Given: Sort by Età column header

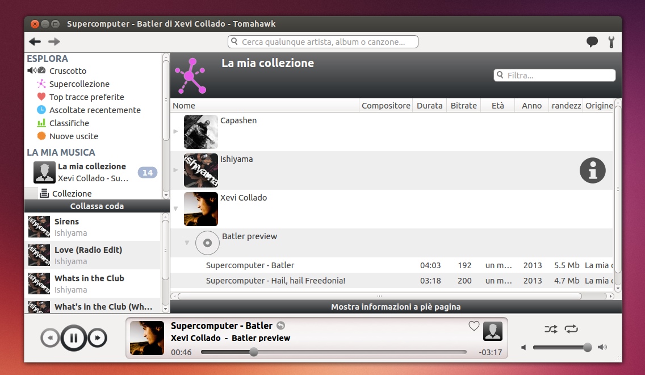Looking at the screenshot, I should (498, 106).
